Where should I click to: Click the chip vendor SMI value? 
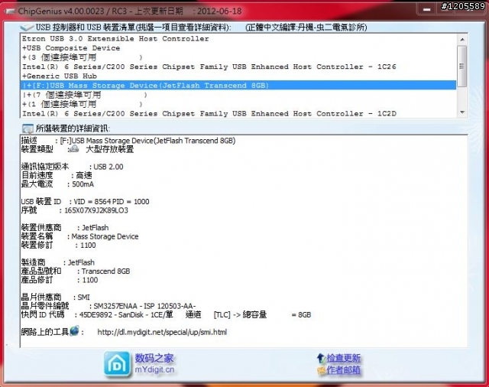[83, 298]
